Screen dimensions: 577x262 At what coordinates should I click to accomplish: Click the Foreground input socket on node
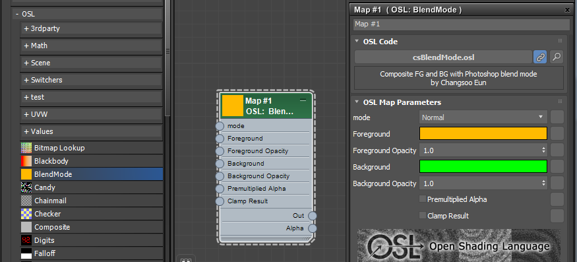pyautogui.click(x=220, y=139)
